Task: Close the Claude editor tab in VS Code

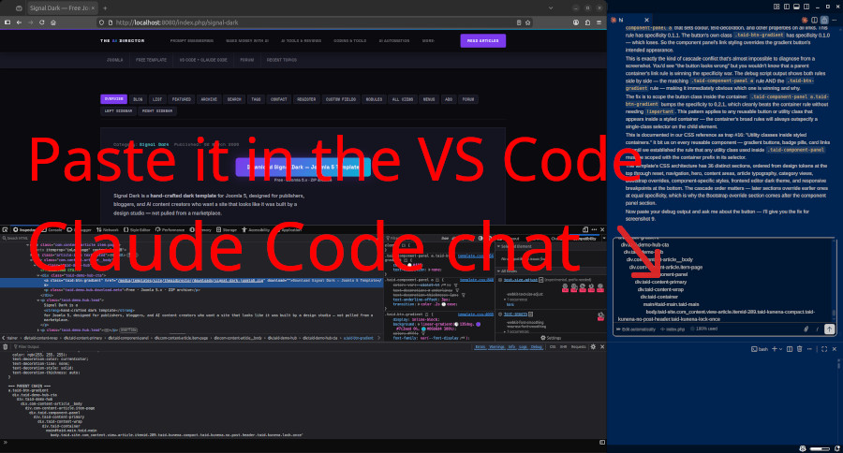Action: [x=646, y=20]
